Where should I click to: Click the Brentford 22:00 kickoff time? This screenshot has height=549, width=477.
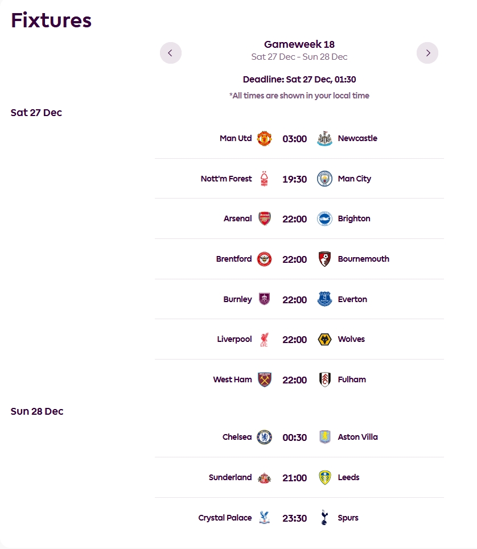pyautogui.click(x=294, y=259)
